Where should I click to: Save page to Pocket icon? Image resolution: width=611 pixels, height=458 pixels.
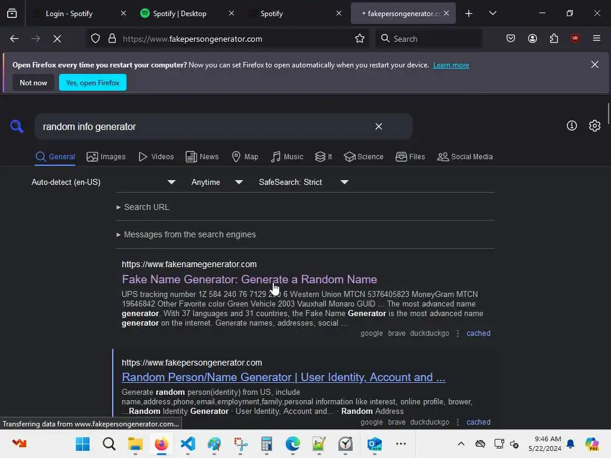click(511, 38)
